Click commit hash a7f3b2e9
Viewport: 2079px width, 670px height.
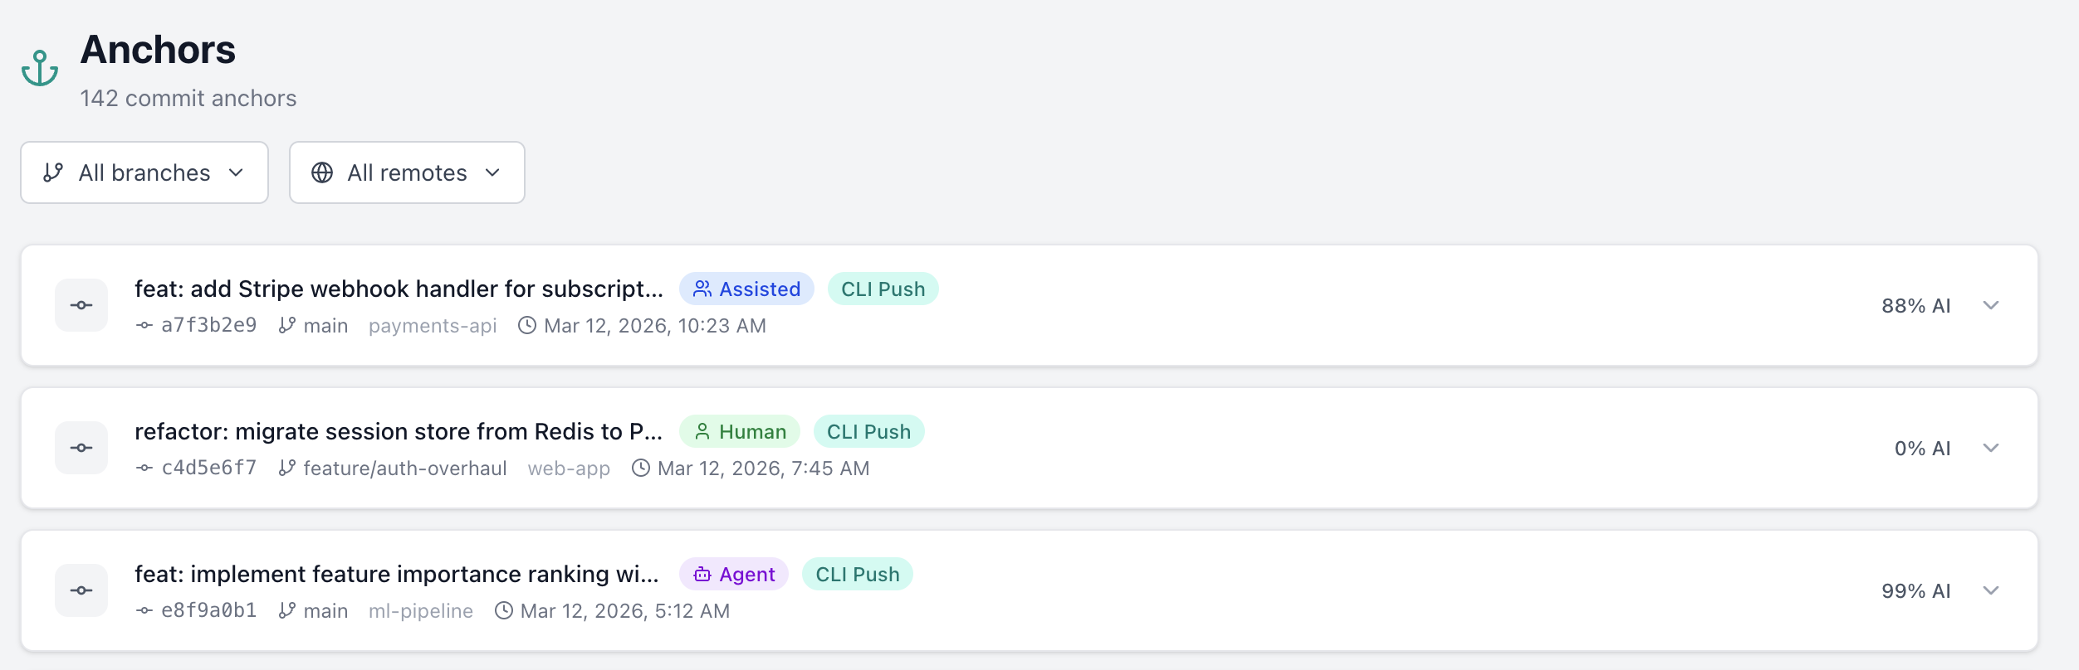tap(208, 326)
